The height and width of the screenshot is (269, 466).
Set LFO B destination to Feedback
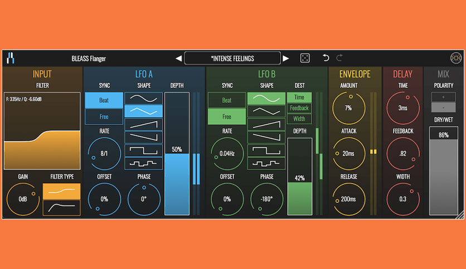(x=299, y=108)
